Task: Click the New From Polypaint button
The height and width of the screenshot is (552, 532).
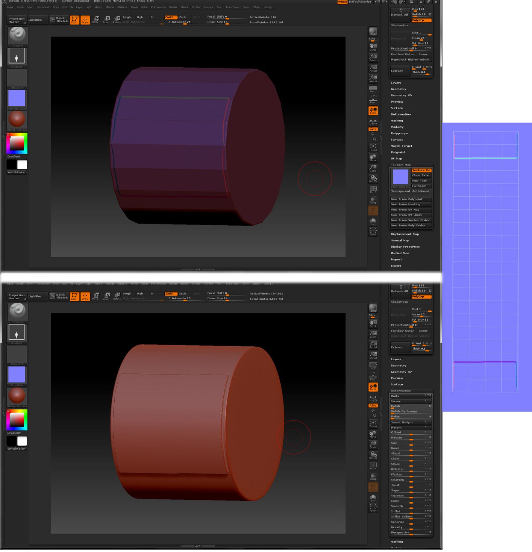Action: click(x=410, y=199)
